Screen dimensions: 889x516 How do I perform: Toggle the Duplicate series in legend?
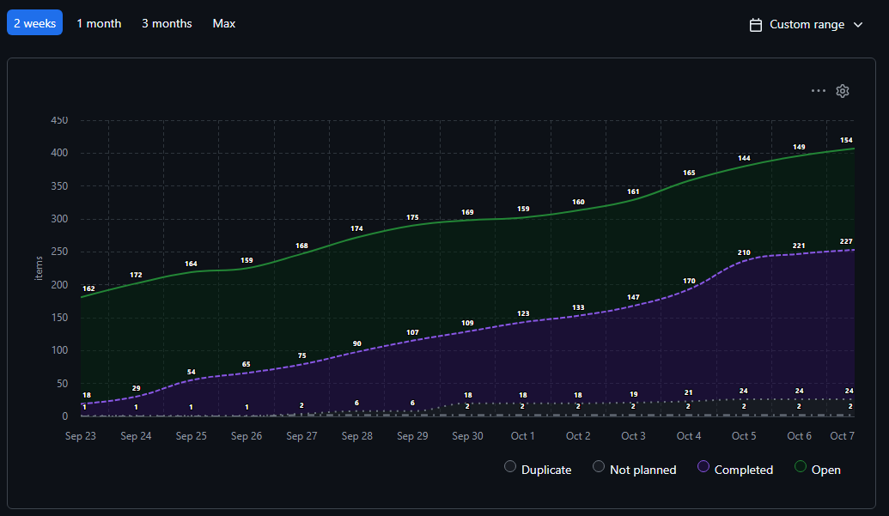tap(538, 469)
